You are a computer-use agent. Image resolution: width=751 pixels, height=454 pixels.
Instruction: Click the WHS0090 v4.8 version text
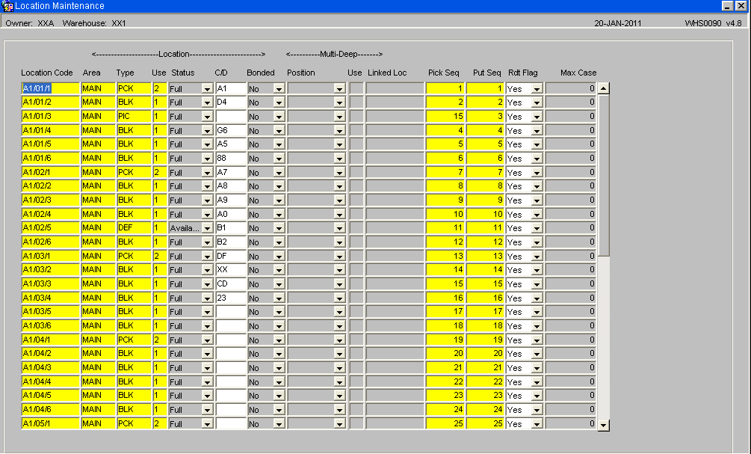coord(713,23)
